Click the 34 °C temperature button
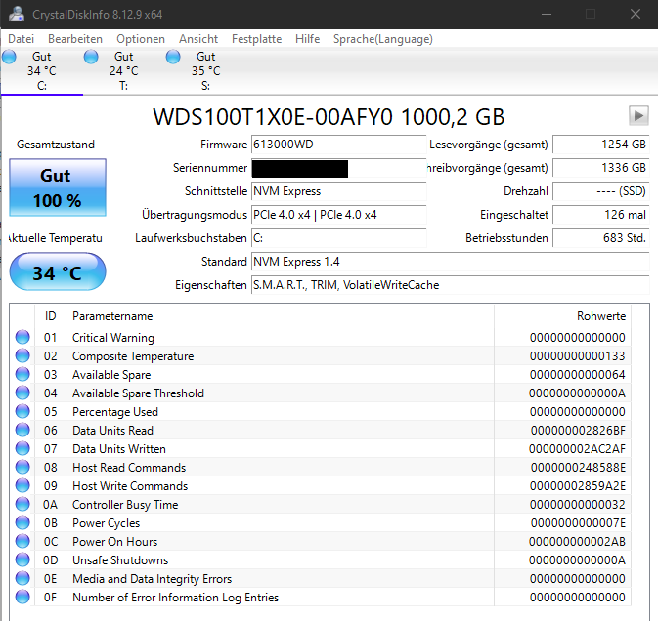This screenshot has height=621, width=658. (x=58, y=271)
